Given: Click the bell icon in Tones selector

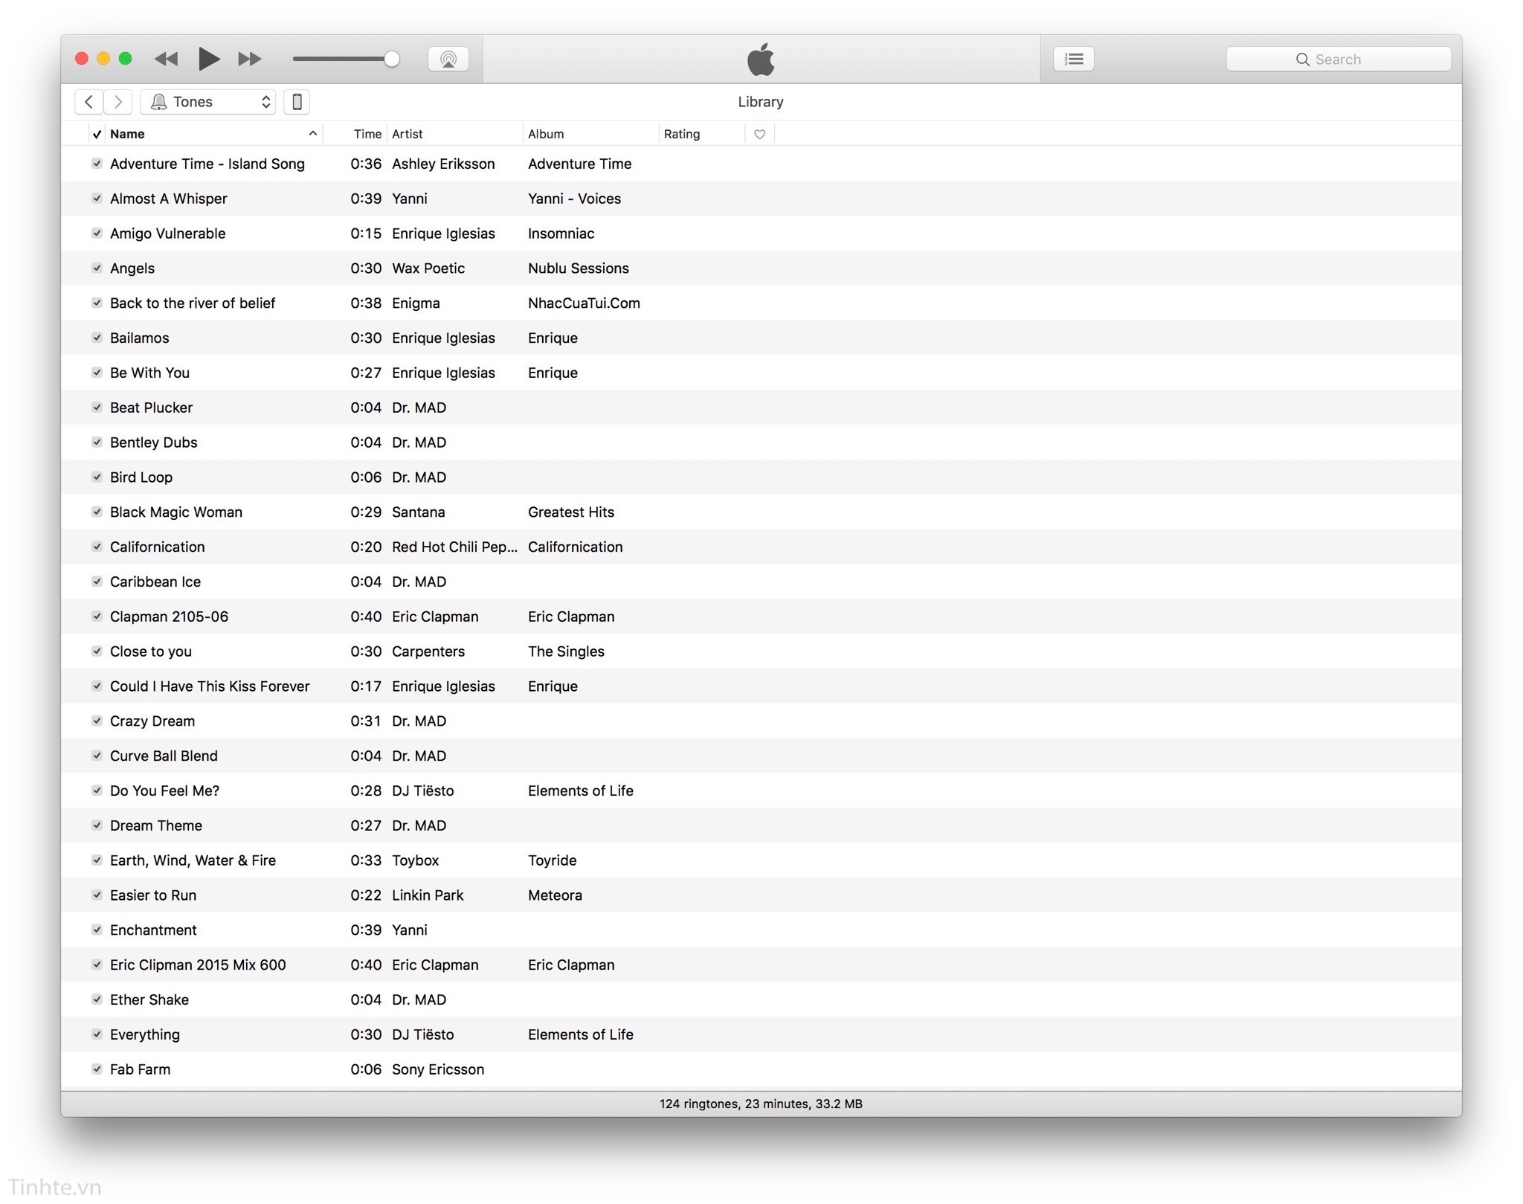Looking at the screenshot, I should [158, 102].
